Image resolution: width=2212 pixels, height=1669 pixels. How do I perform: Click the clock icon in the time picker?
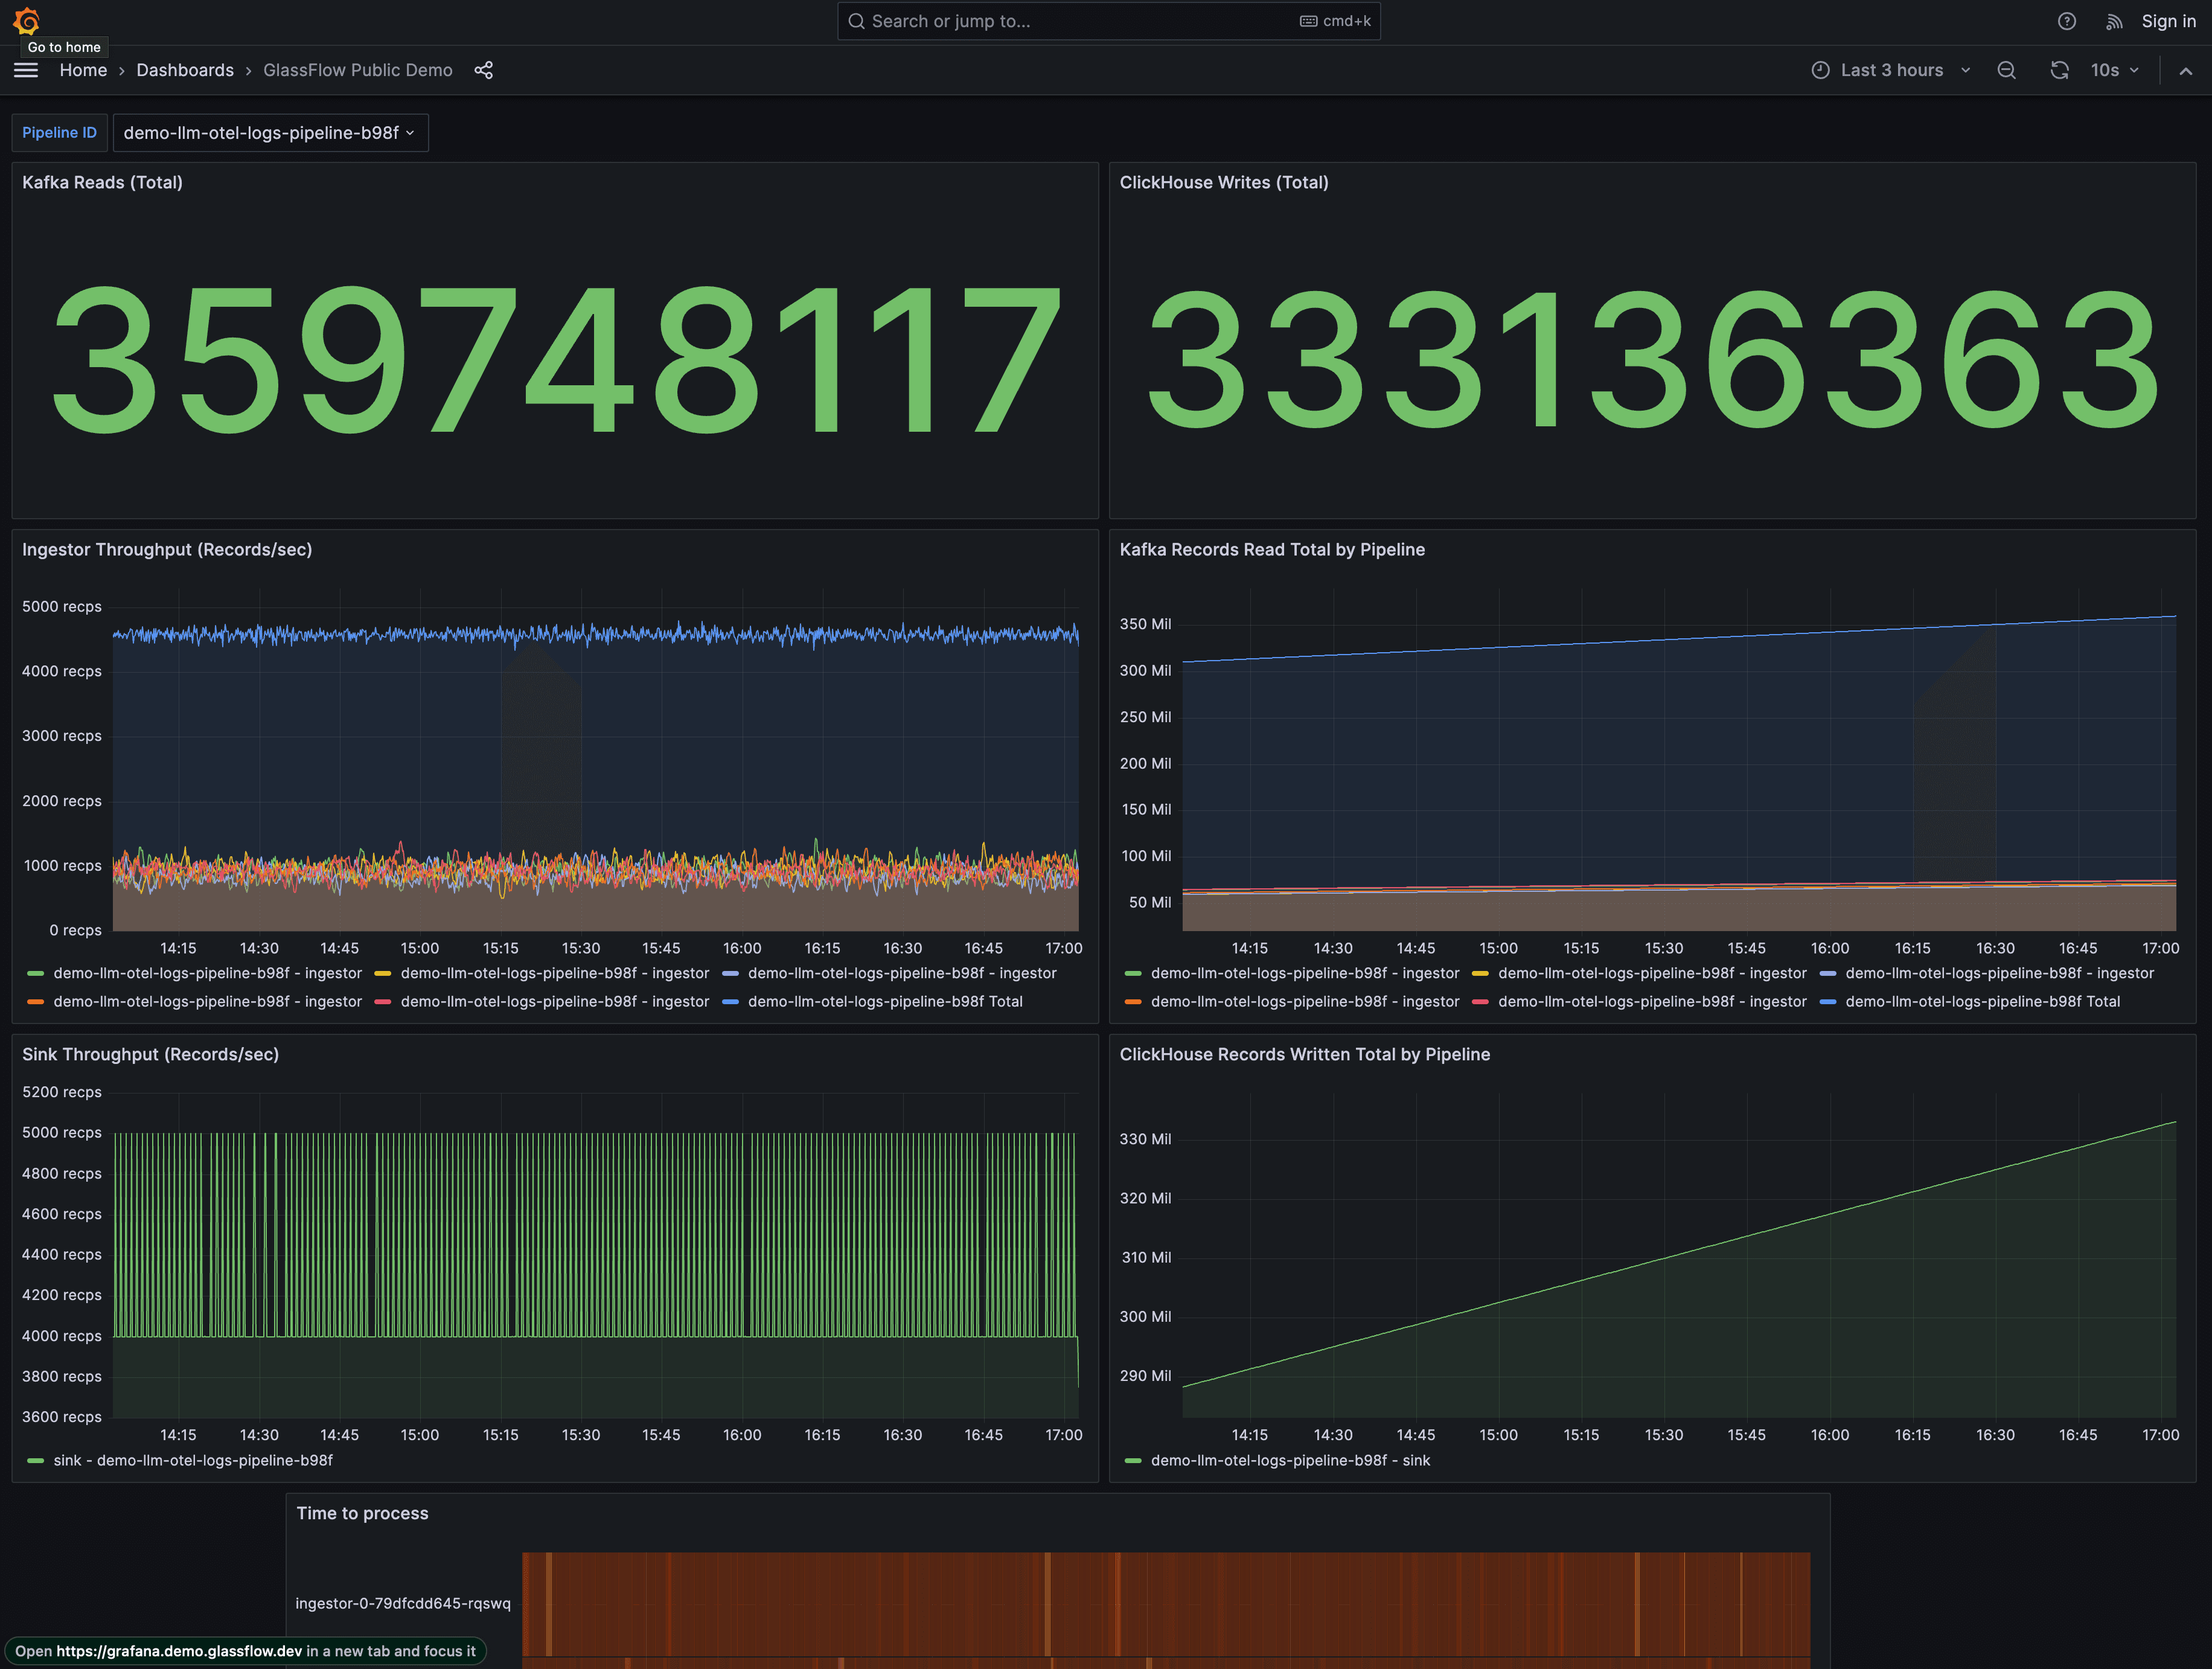(1820, 70)
